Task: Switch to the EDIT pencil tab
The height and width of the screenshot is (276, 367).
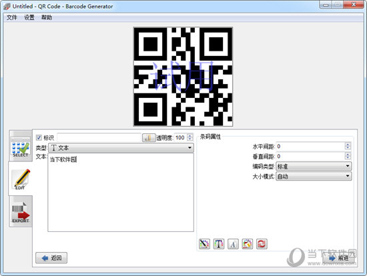Action: [x=21, y=179]
